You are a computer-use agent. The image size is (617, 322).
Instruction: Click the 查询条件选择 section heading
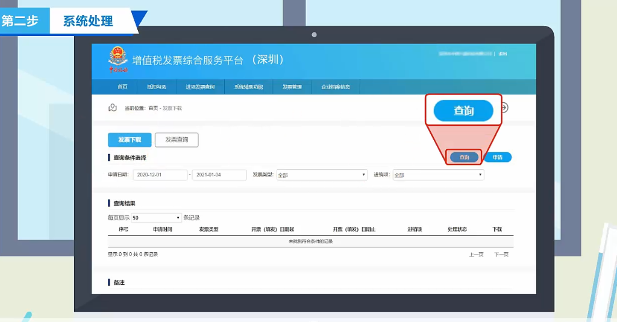point(130,158)
